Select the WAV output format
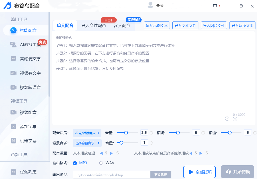This screenshot has height=179, width=257. (x=101, y=163)
